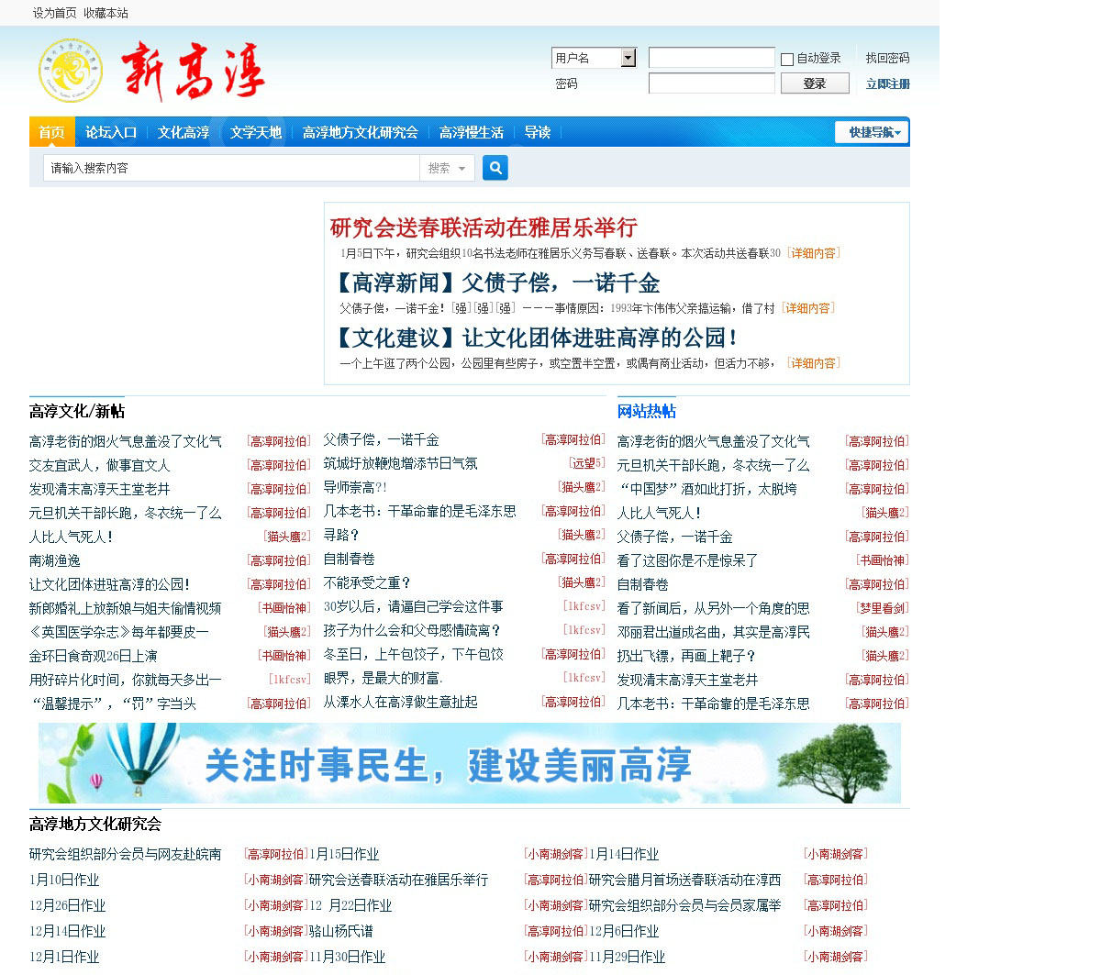This screenshot has height=975, width=1101.
Task: Open 高淳慢生活 in the navigation bar
Action: coord(471,132)
